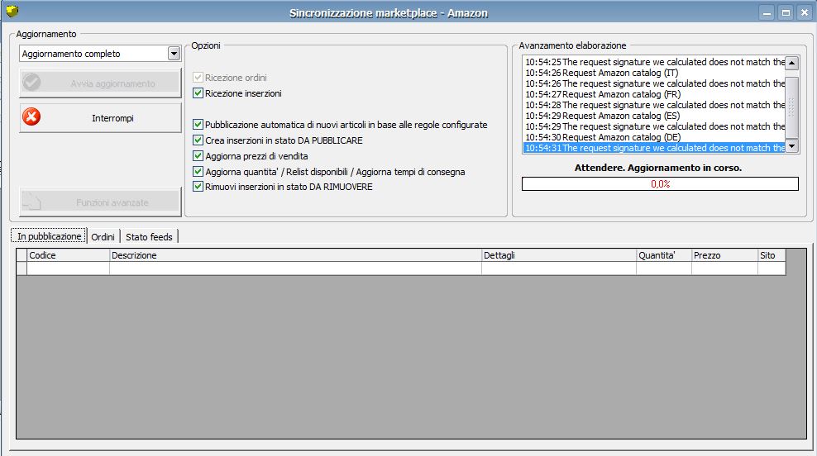Click the Codice column header

(x=68, y=255)
